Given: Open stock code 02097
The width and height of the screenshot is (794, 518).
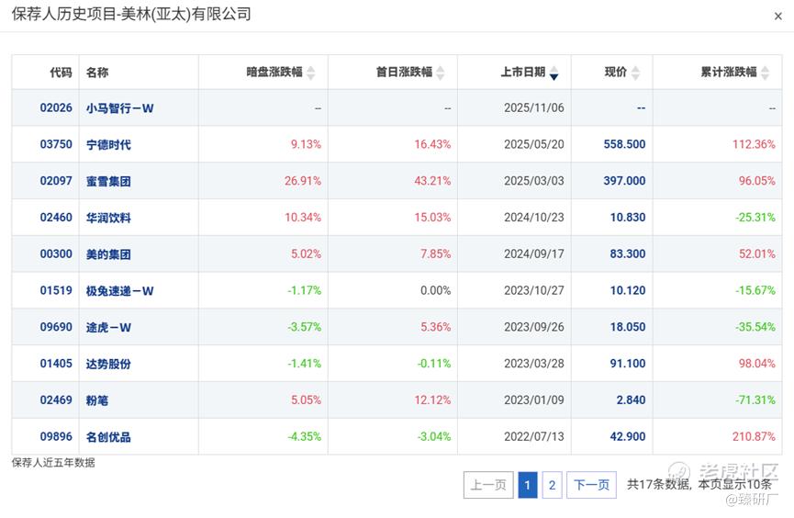Looking at the screenshot, I should 56,181.
